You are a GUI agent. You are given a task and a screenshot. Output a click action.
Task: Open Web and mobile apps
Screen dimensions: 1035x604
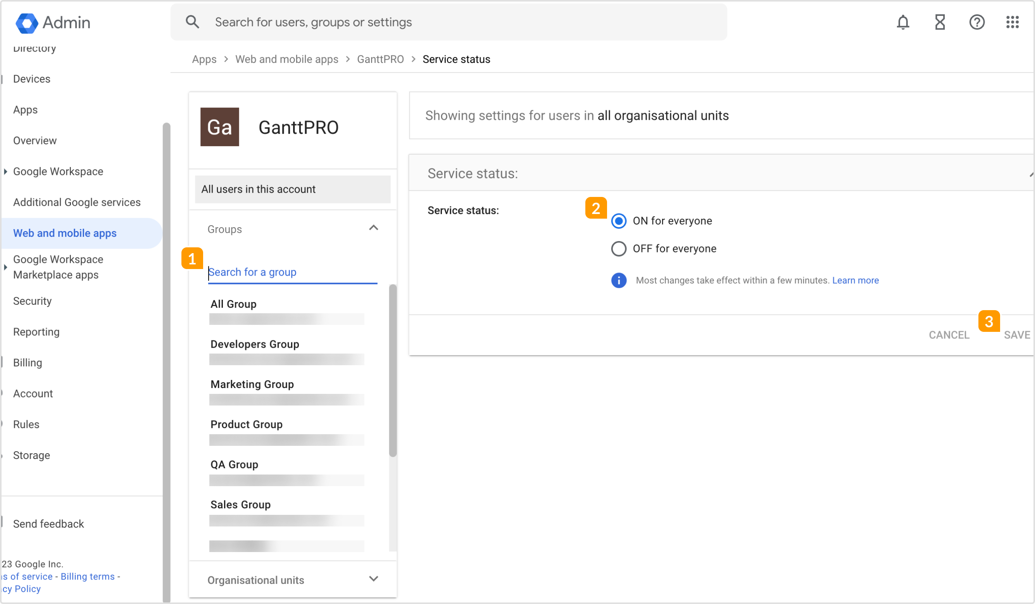click(x=65, y=233)
